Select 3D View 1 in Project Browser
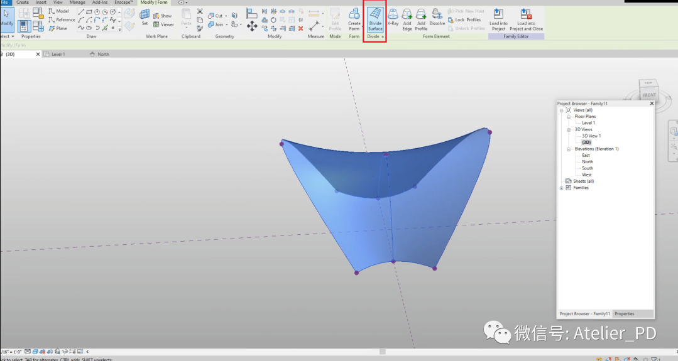Screen dimensions: 678x361 click(x=591, y=136)
